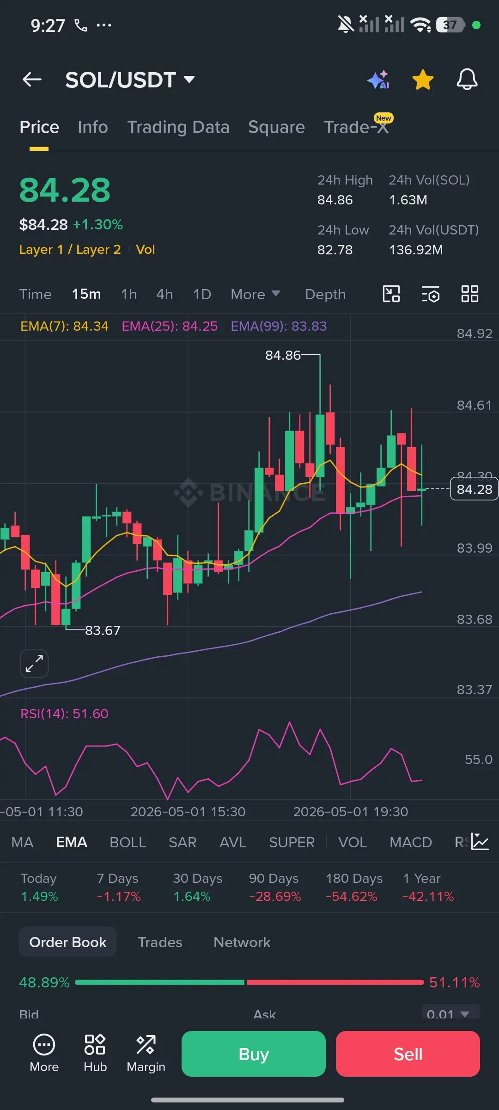Open the Square tab

(x=276, y=127)
